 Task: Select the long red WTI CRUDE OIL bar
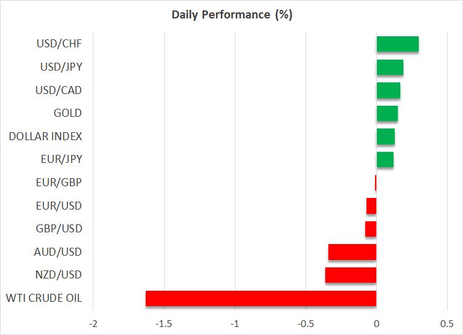(261, 298)
